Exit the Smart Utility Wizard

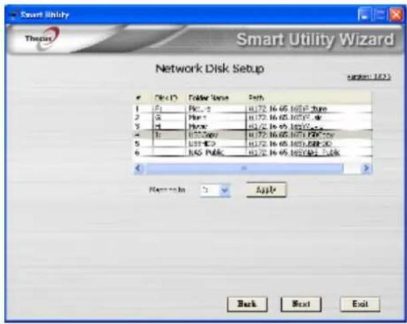360,304
